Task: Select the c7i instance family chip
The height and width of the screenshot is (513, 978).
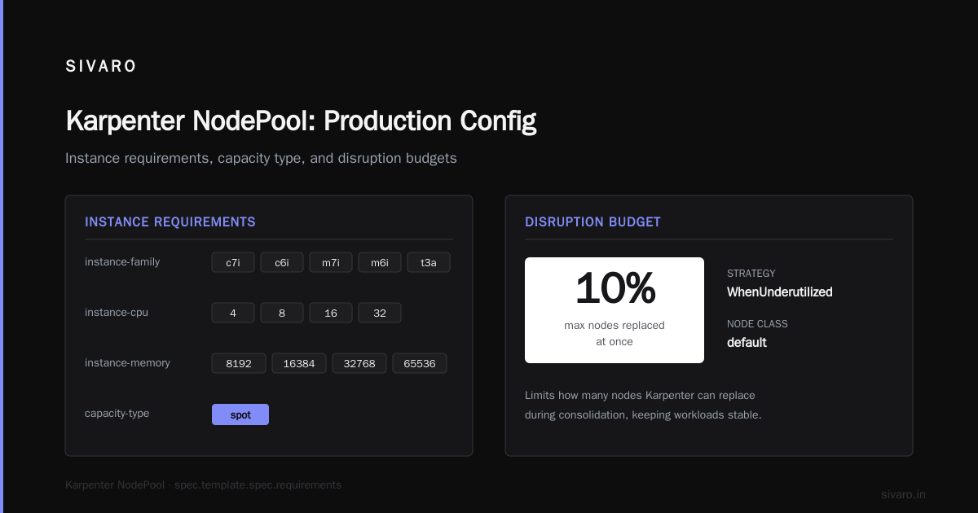Action: pyautogui.click(x=233, y=262)
